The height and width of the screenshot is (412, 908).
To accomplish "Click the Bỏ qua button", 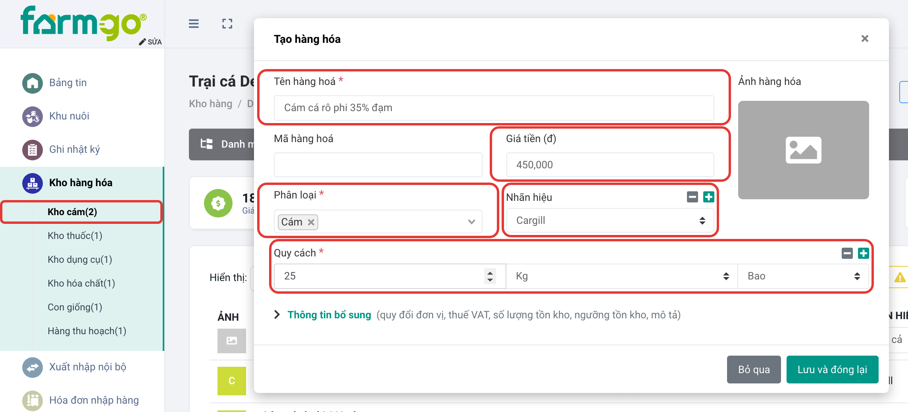I will (754, 370).
